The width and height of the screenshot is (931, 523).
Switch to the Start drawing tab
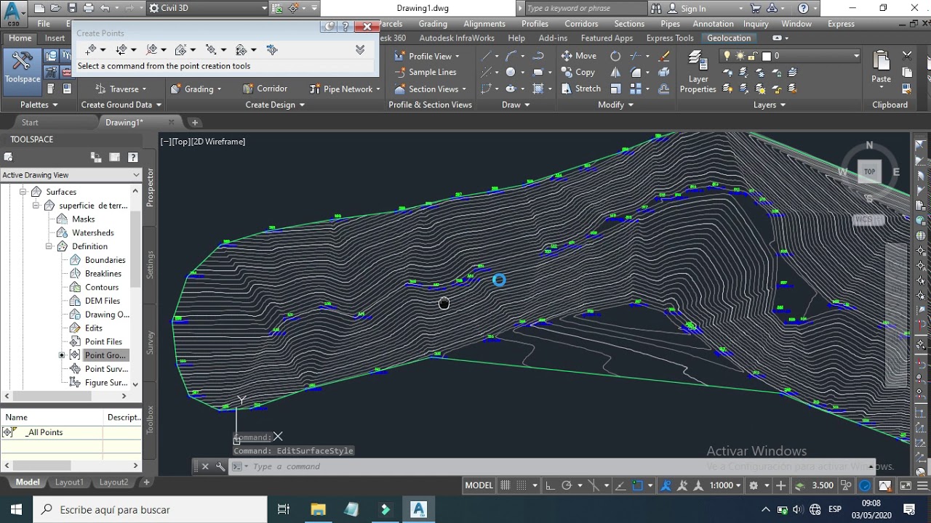point(30,122)
